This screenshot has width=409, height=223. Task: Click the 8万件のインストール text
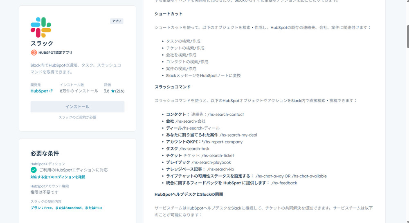coord(79,91)
